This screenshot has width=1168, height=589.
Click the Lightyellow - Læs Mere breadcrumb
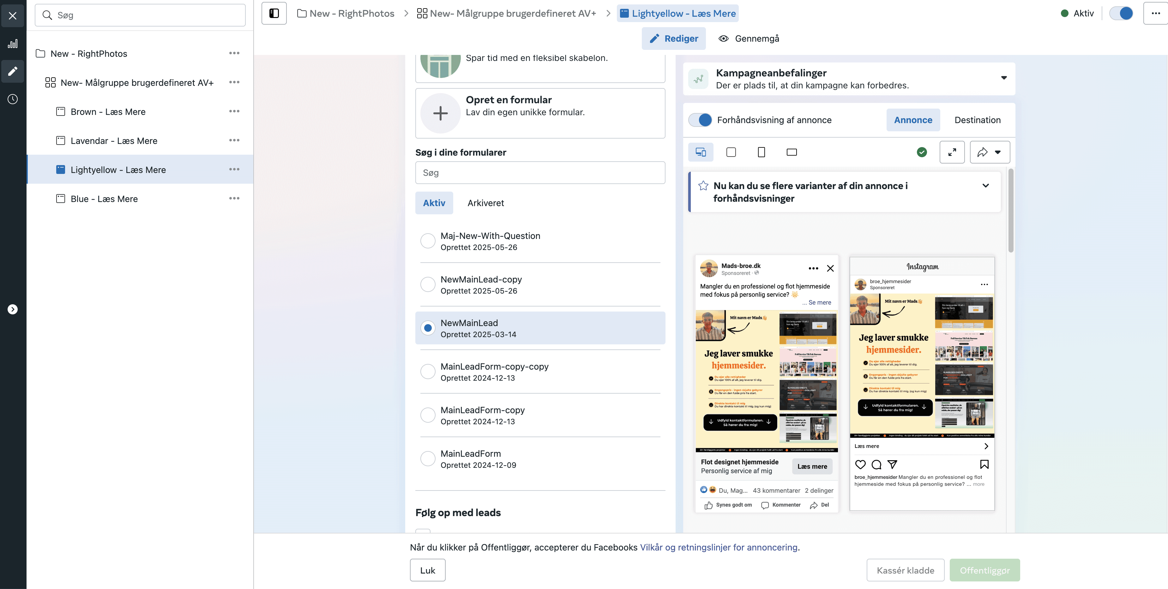click(x=677, y=14)
